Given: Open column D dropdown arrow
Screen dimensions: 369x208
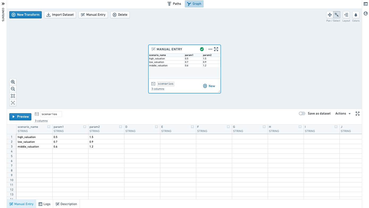Looking at the screenshot, I should coord(156,127).
